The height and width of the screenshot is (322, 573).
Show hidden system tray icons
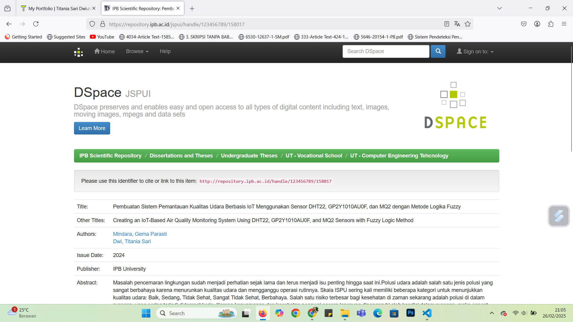click(x=492, y=313)
